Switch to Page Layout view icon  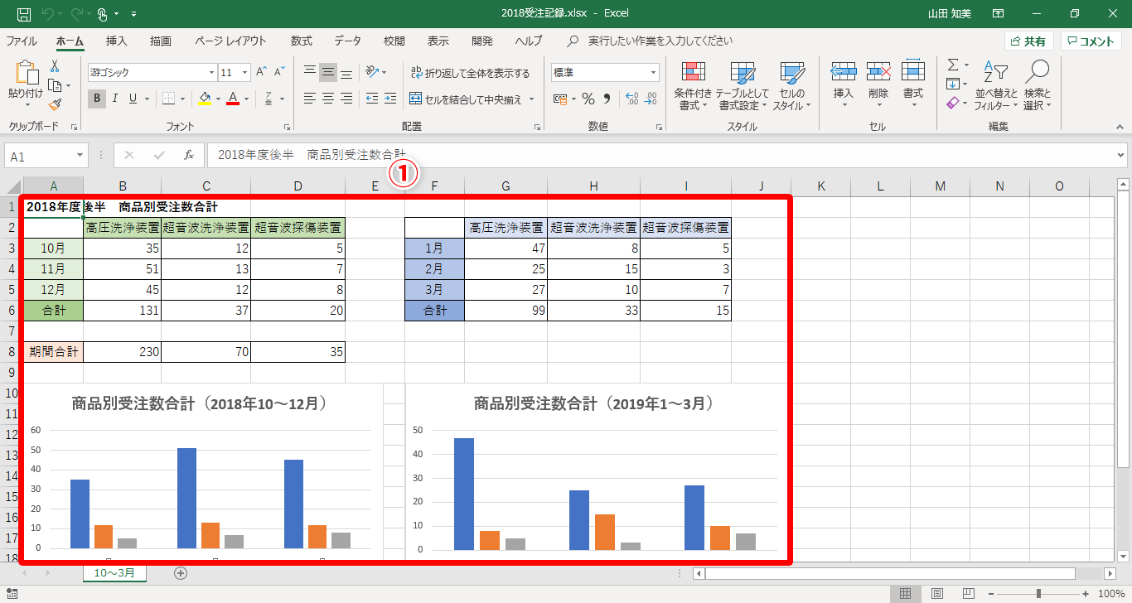[x=937, y=593]
